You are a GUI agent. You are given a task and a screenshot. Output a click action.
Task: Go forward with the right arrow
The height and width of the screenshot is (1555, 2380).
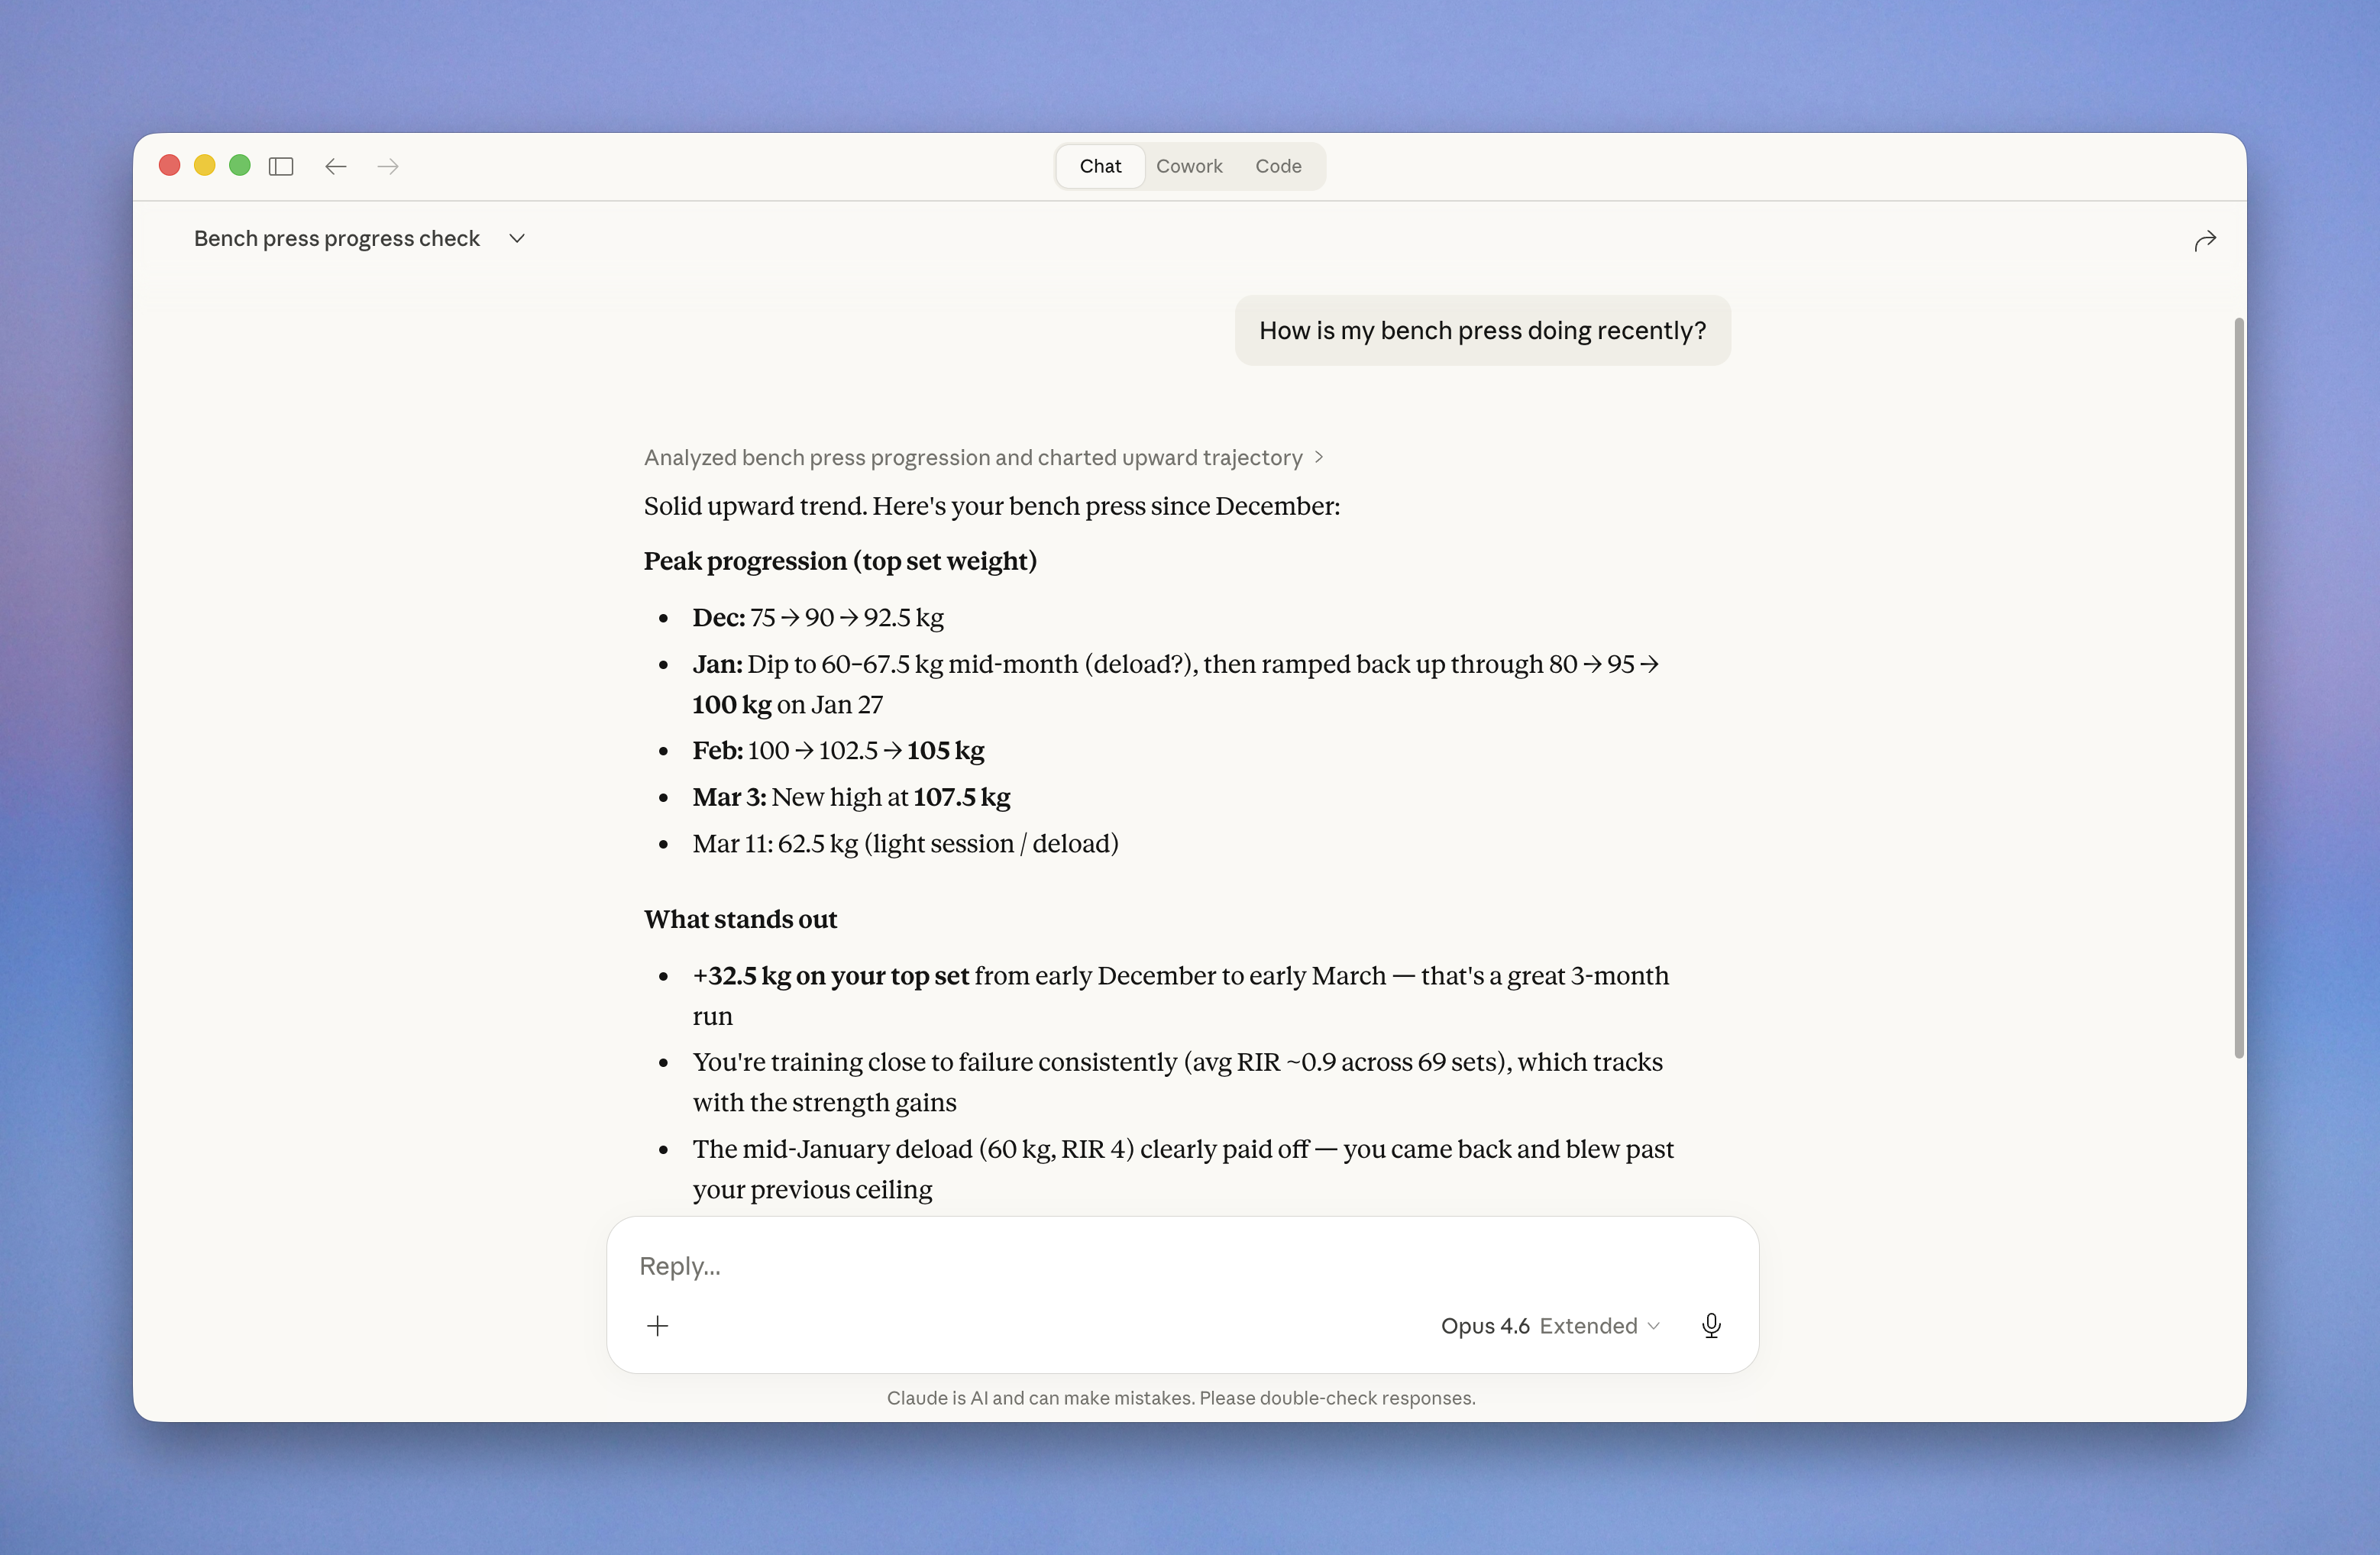click(x=389, y=166)
